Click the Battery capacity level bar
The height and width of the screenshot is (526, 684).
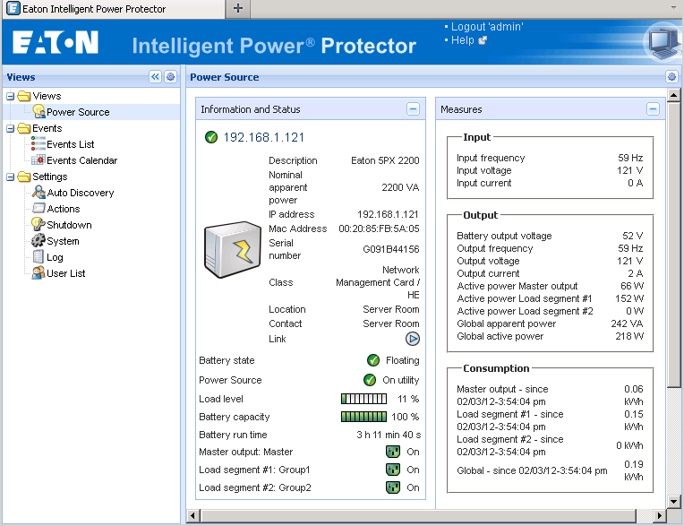pos(363,417)
